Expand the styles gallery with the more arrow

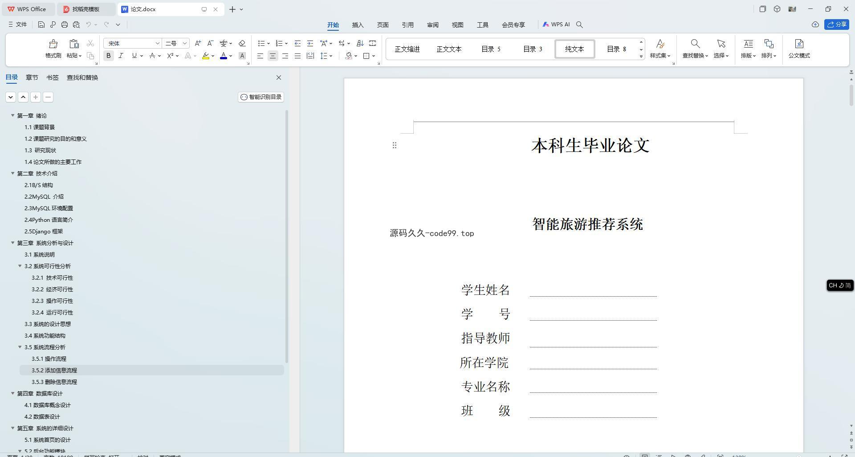pos(641,56)
